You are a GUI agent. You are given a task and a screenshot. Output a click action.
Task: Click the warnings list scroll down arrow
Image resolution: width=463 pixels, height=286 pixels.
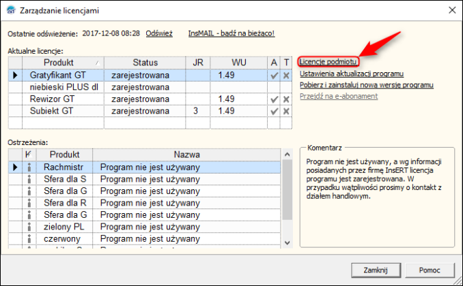tap(287, 243)
